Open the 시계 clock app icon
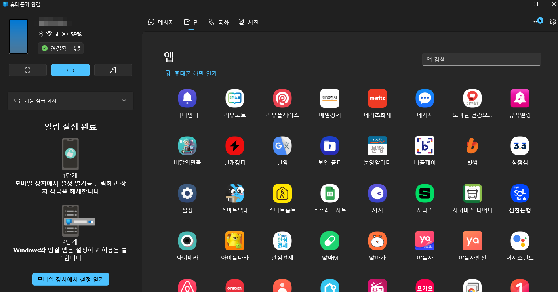The image size is (558, 292). [377, 193]
